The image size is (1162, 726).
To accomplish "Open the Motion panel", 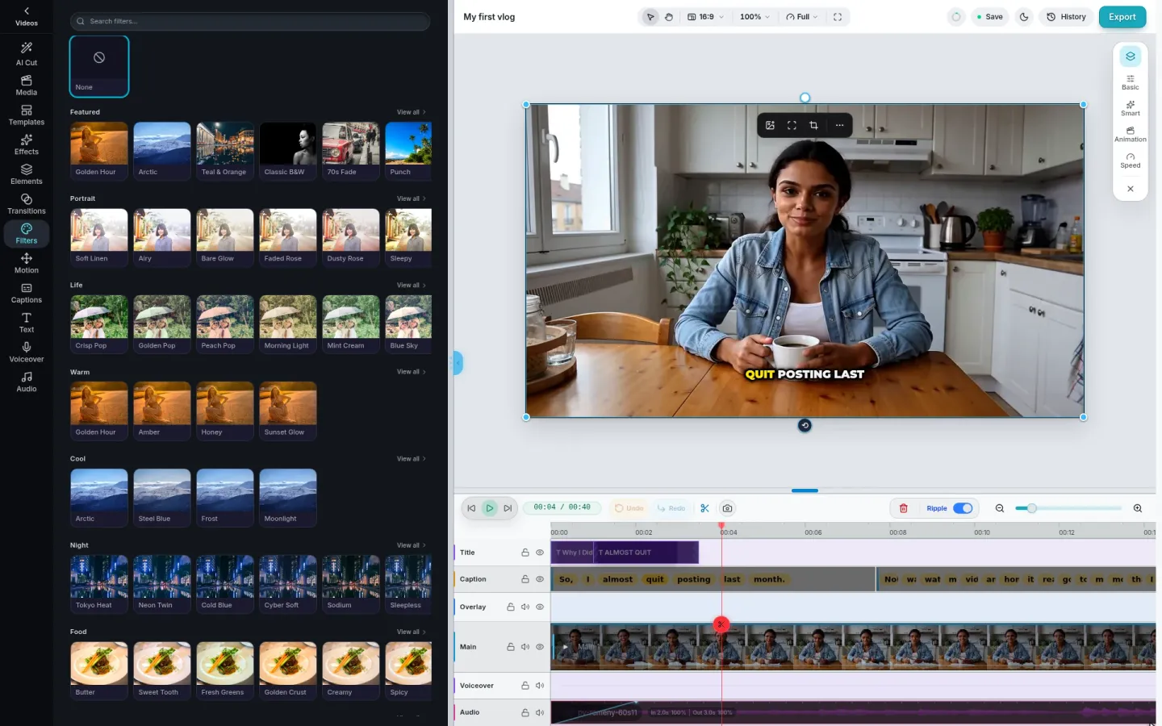I will tap(27, 263).
